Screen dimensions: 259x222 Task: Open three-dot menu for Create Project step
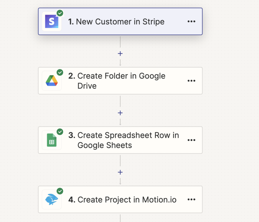[x=191, y=199]
